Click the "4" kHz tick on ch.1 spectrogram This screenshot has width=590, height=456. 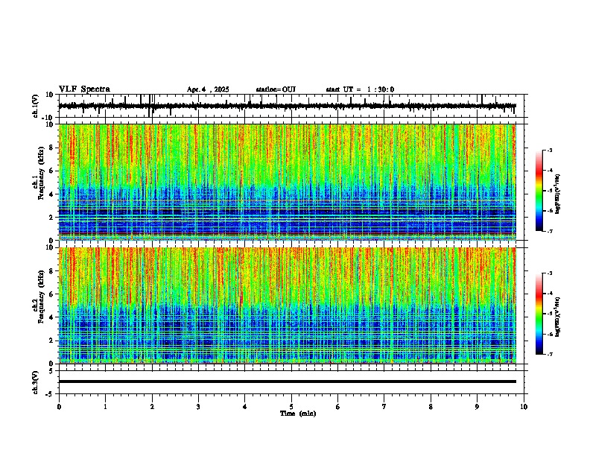pyautogui.click(x=51, y=194)
